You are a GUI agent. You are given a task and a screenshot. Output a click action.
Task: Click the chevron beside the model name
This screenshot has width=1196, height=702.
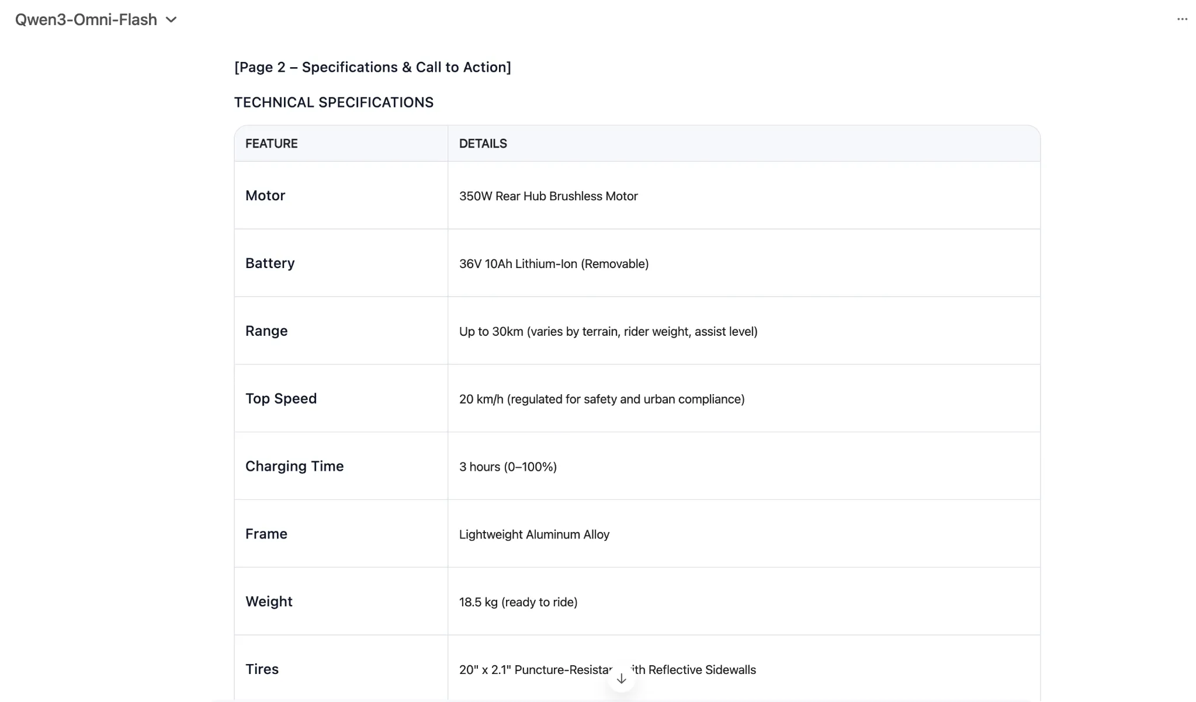pyautogui.click(x=171, y=20)
